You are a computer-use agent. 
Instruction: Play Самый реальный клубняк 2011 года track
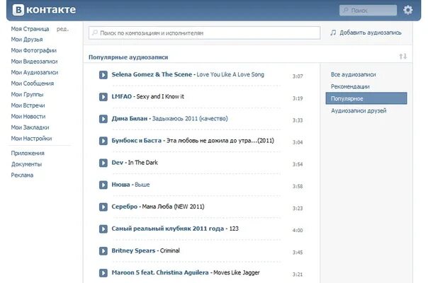point(103,229)
